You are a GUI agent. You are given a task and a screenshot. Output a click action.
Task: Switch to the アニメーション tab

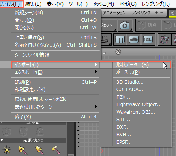pos(114,13)
